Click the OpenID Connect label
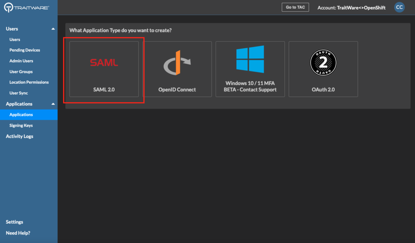Screen dimensions: 415x243 tap(177, 90)
